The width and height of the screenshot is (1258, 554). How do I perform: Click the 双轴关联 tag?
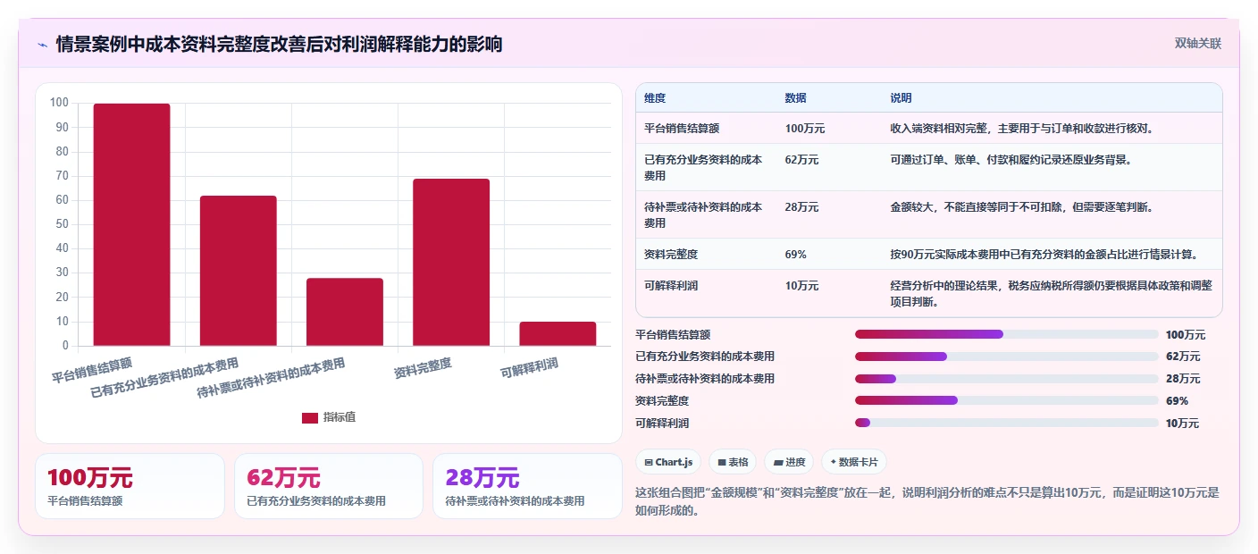point(1197,43)
